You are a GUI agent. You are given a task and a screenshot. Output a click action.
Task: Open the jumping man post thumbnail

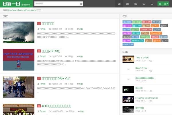pos(19,87)
